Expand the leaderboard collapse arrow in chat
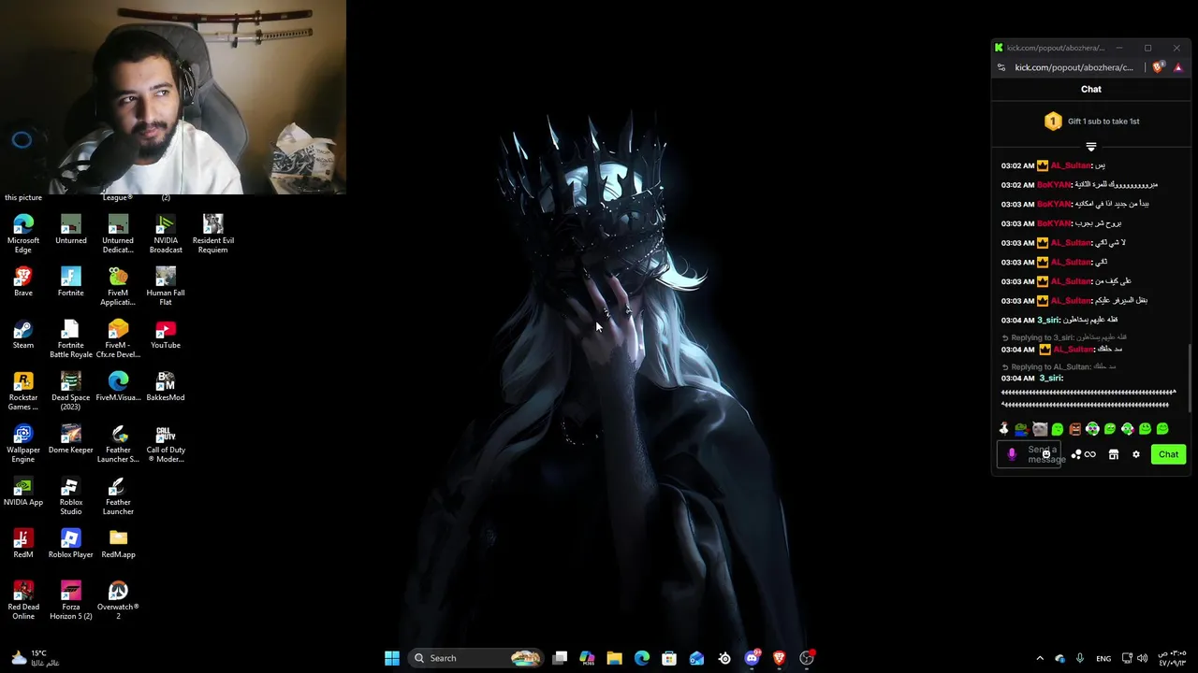The height and width of the screenshot is (673, 1198). pos(1091,147)
